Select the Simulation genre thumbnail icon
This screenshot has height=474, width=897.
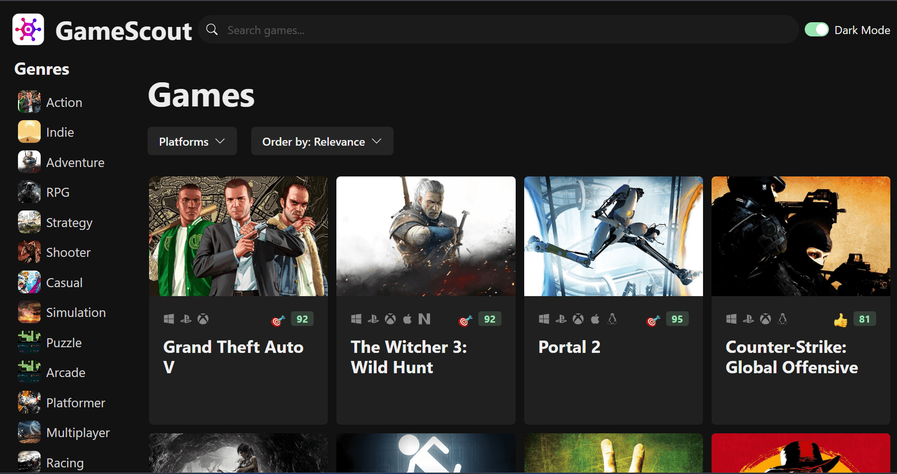tap(29, 312)
